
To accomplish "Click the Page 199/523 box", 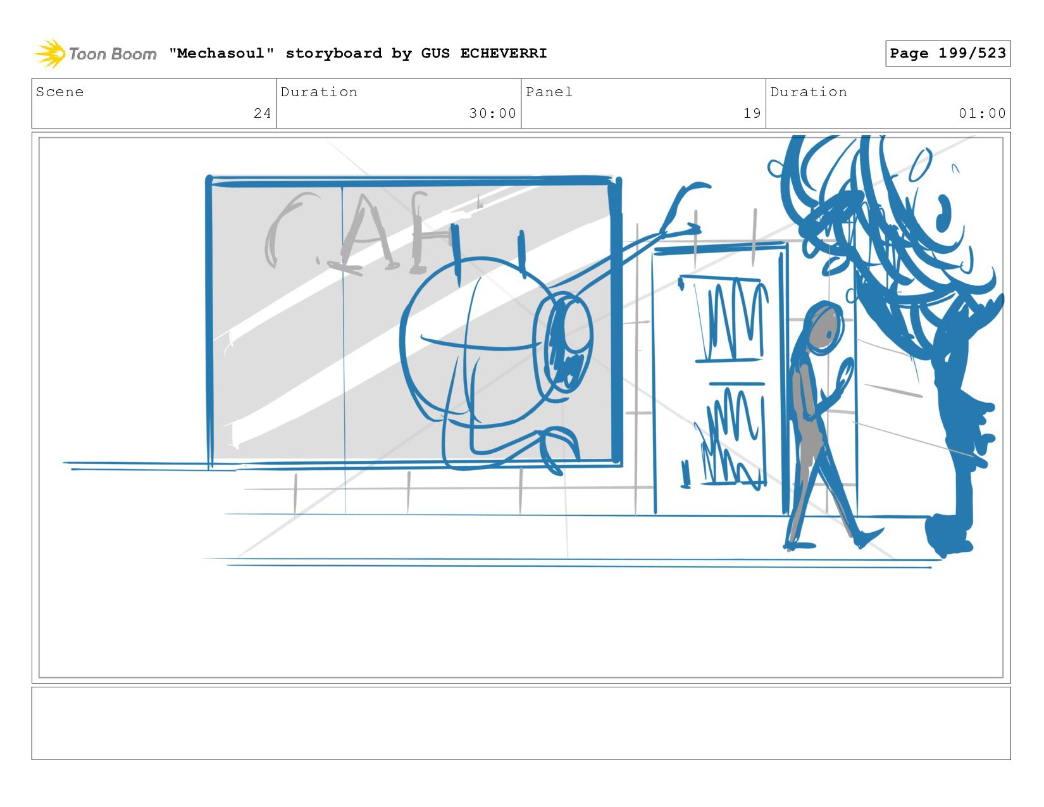I will 948,53.
